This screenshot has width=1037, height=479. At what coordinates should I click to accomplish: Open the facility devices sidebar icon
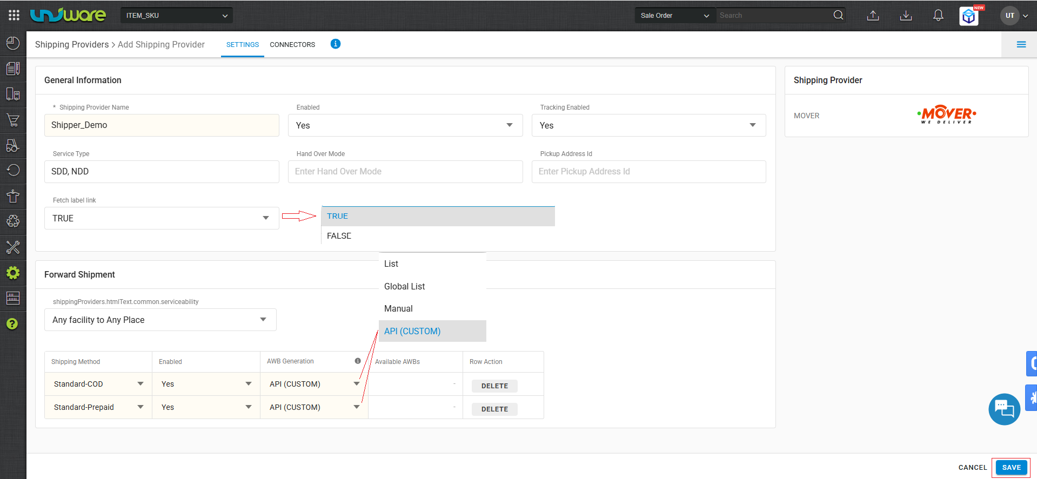(x=13, y=94)
